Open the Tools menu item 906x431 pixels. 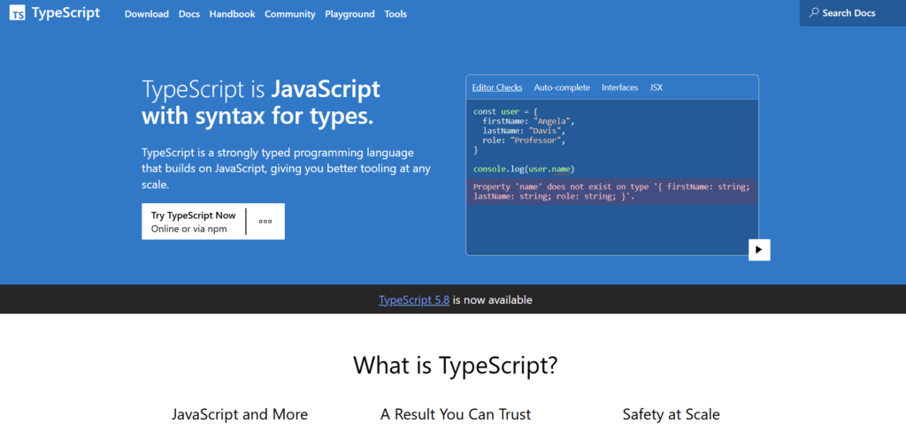395,14
